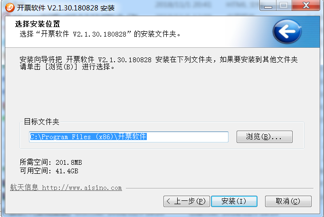Click the blue back-arrow logo in header
The height and width of the screenshot is (217, 324).
tap(287, 32)
